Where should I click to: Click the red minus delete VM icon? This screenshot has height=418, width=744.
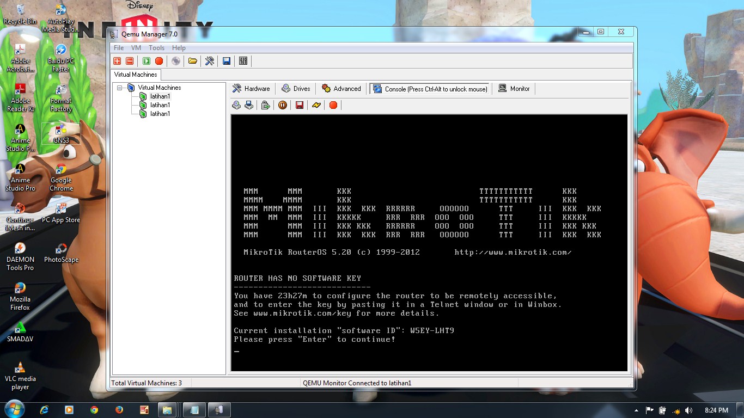pos(129,61)
